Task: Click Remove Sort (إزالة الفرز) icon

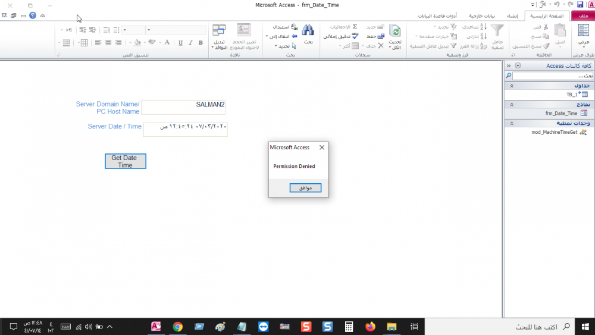Action: pyautogui.click(x=483, y=46)
